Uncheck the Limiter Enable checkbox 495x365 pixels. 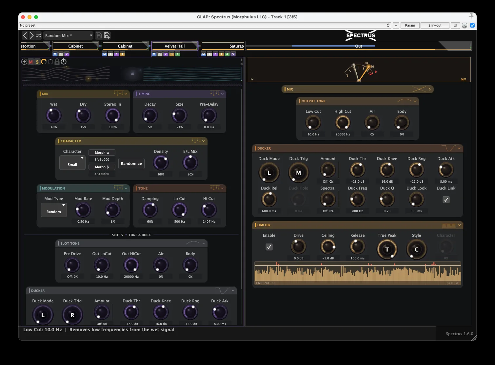[269, 247]
